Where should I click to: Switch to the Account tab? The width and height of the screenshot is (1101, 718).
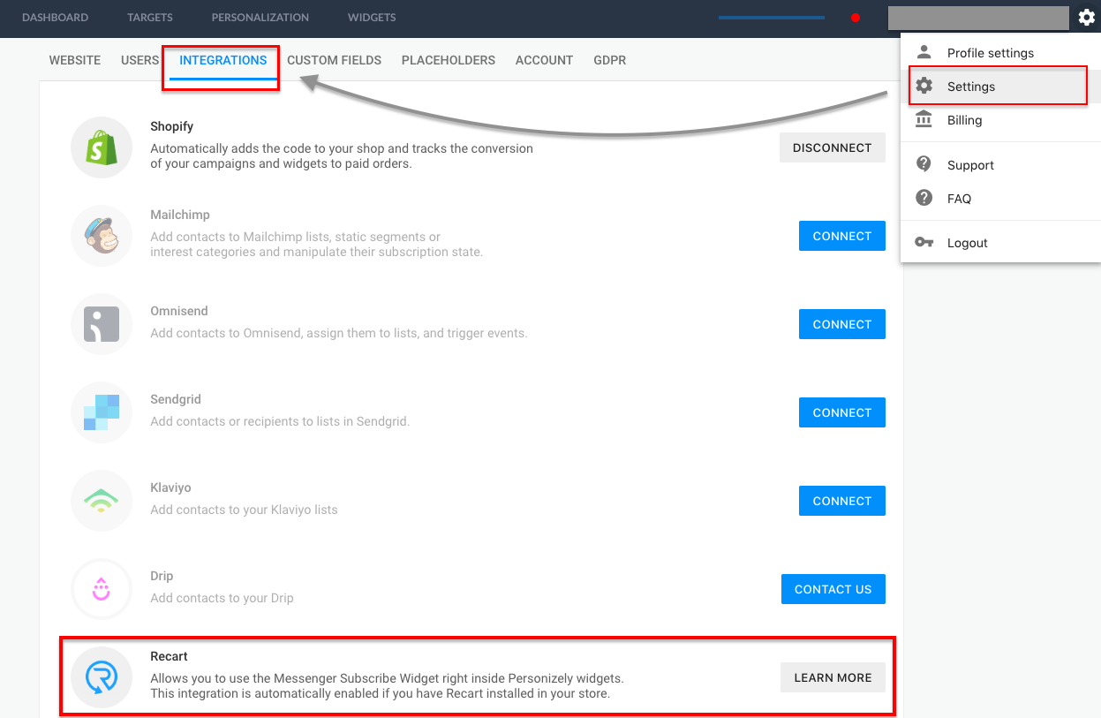tap(545, 60)
